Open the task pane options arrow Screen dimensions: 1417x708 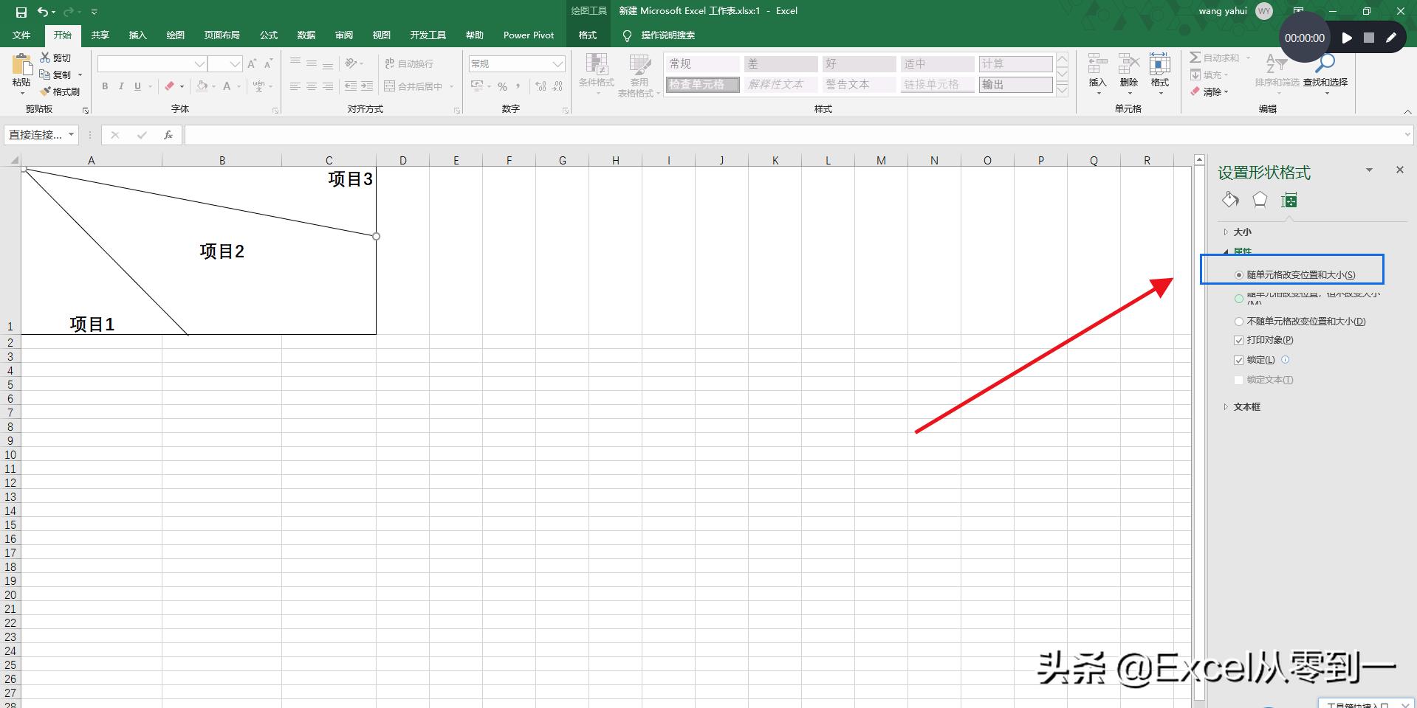tap(1369, 170)
